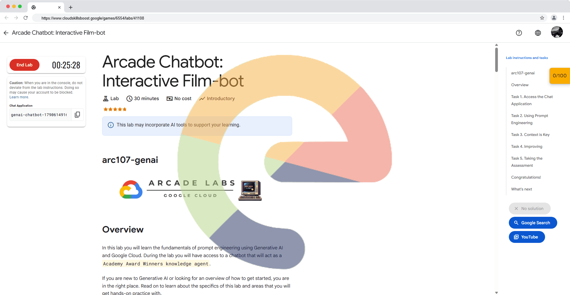Click the YouTube button
Viewport: 570px width, 295px height.
(527, 237)
